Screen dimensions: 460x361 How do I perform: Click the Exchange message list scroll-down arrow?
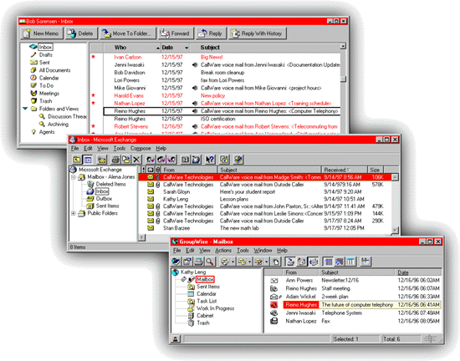395,231
